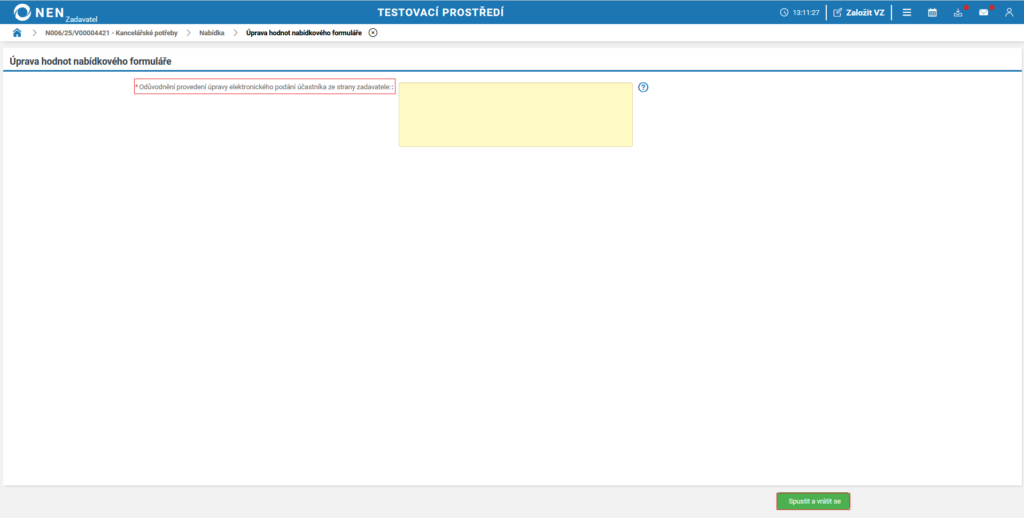Click the Spustit a vrátit se button
1024x518 pixels.
813,501
